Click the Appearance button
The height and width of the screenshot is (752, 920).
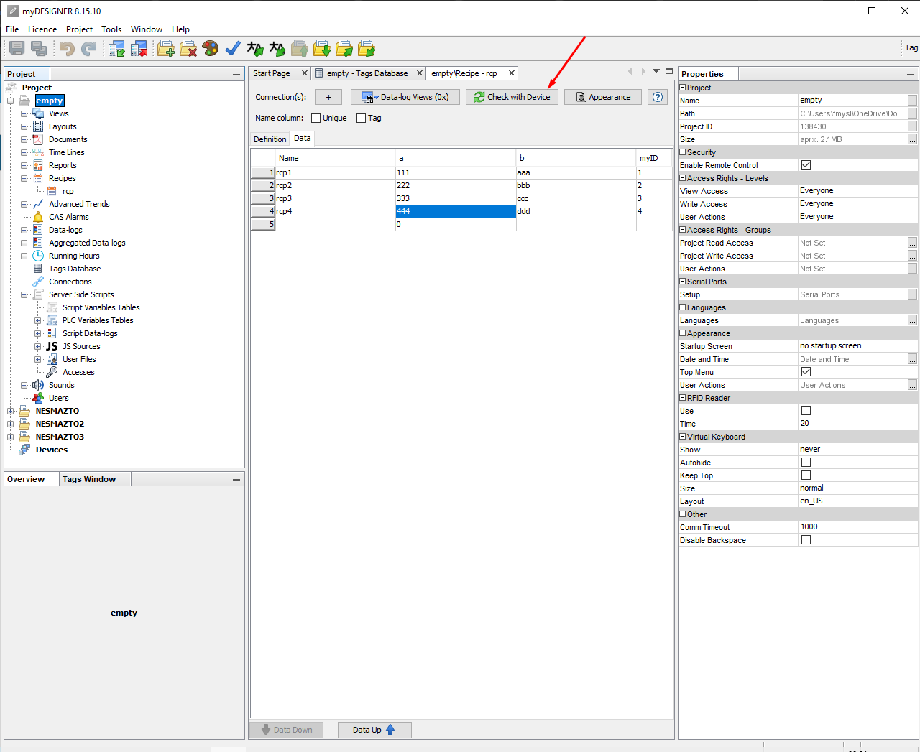point(603,97)
